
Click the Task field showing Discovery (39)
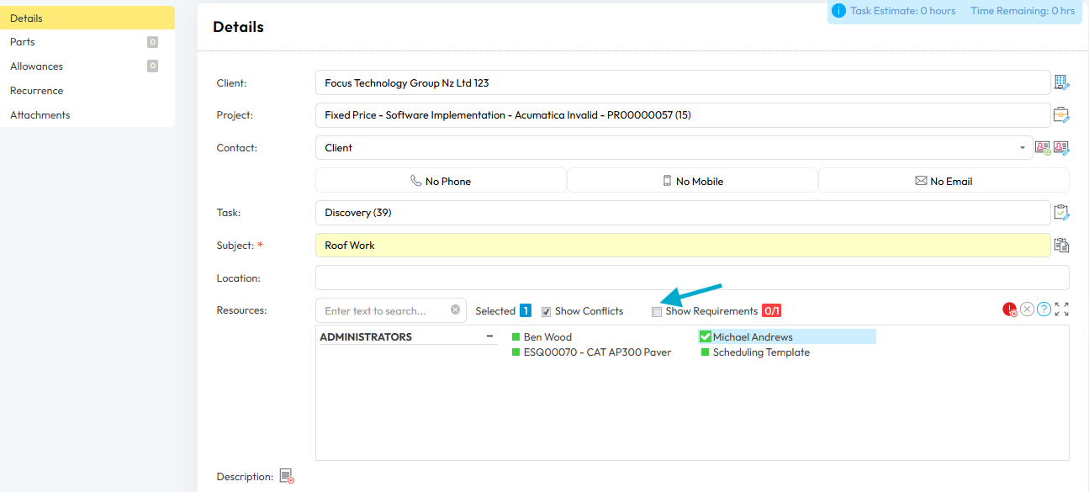pos(683,213)
